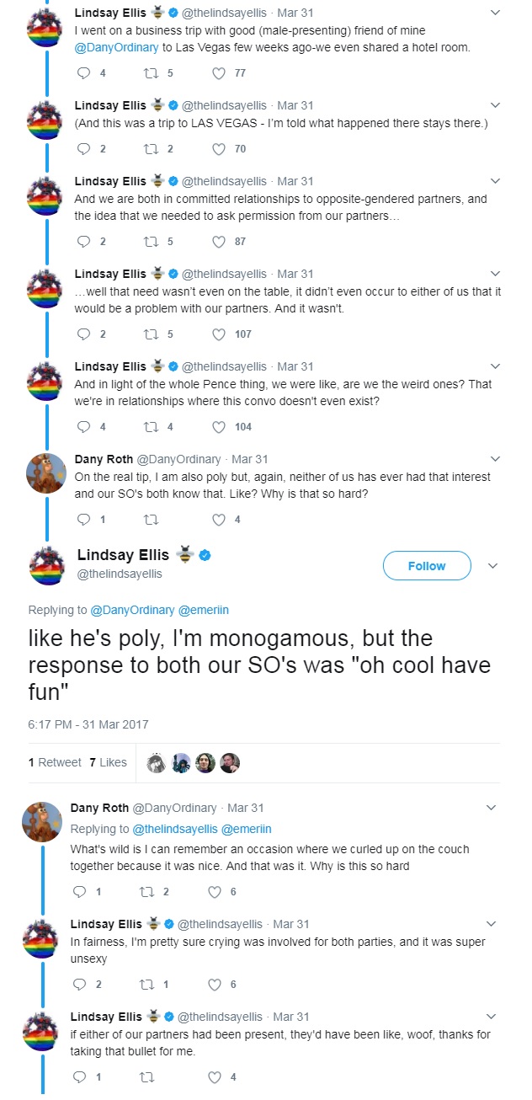Screen dimensions: 532x1100
Task: Open the dropdown caret beside the Follow button
Action: point(493,566)
